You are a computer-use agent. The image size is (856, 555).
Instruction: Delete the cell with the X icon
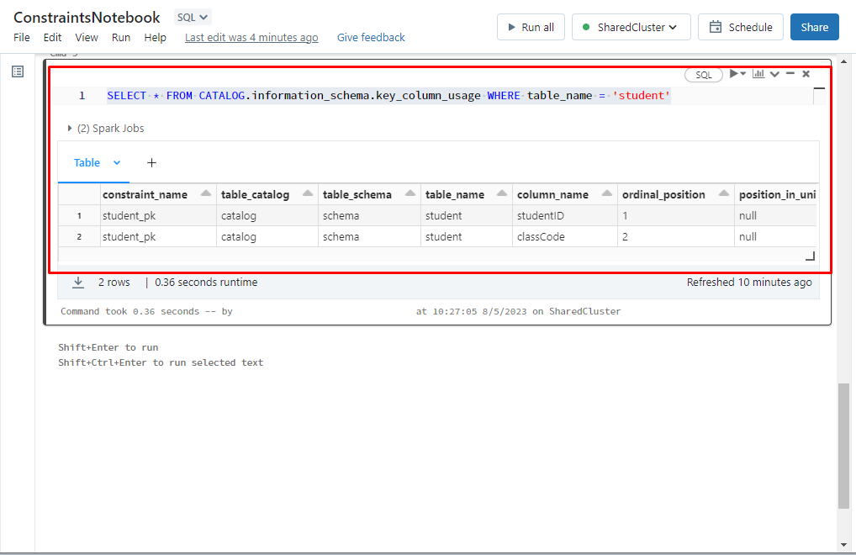806,74
